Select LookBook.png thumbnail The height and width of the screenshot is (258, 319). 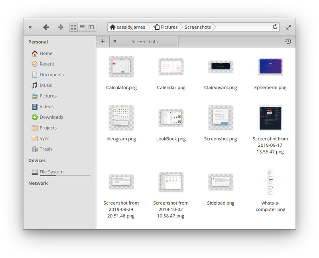171,118
